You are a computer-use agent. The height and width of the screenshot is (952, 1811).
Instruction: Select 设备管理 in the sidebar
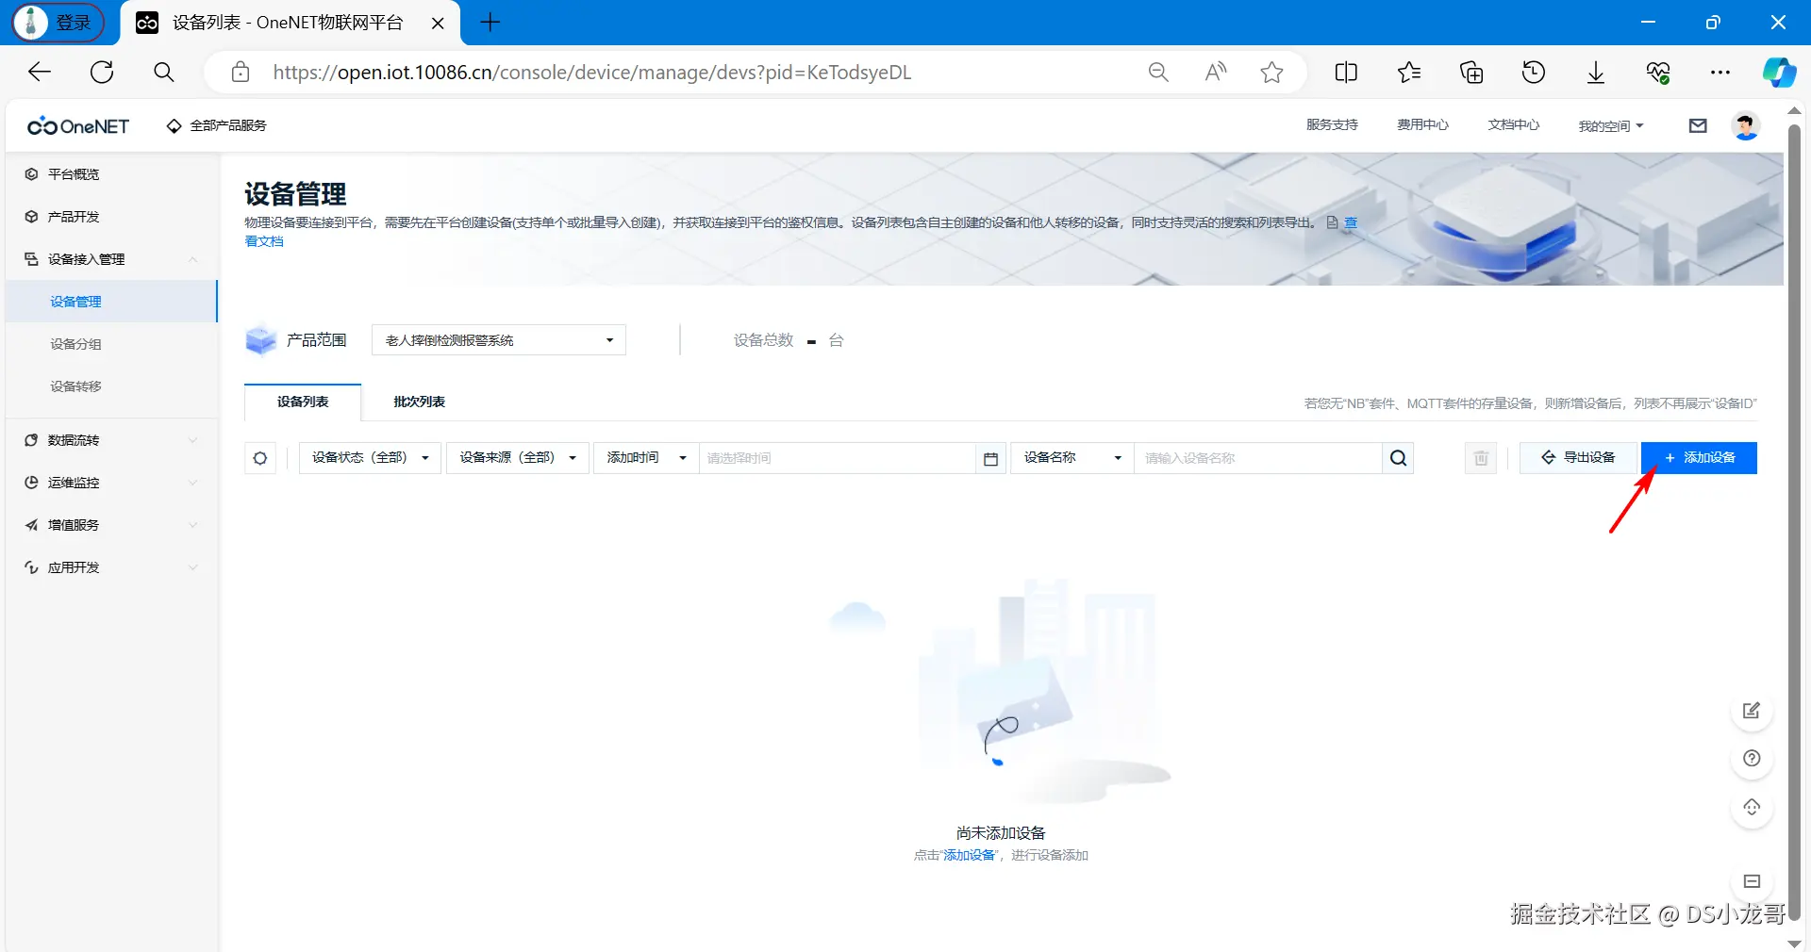point(111,302)
